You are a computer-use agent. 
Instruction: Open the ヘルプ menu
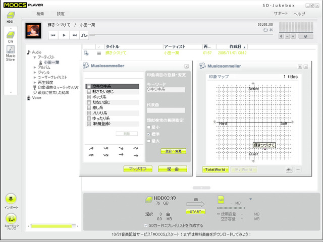click(x=299, y=14)
